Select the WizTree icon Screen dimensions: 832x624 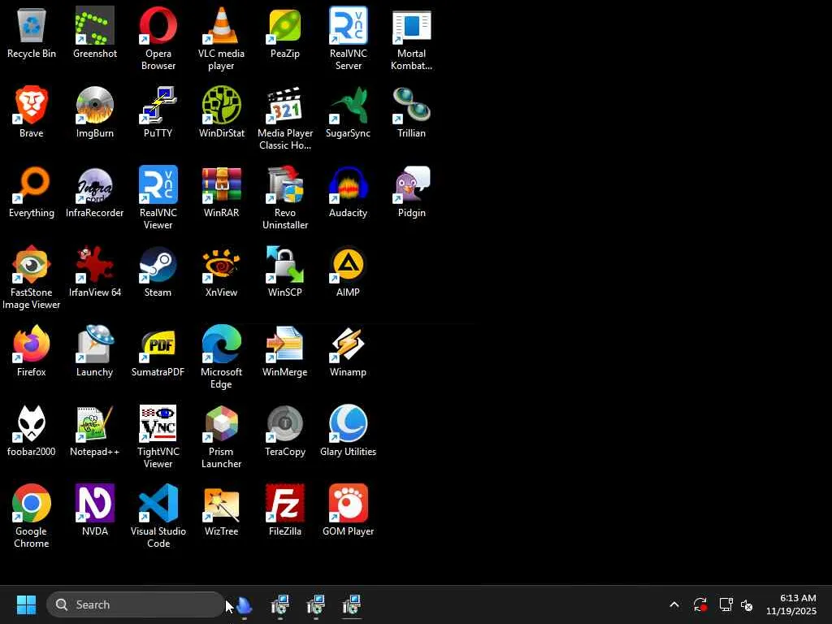point(221,510)
